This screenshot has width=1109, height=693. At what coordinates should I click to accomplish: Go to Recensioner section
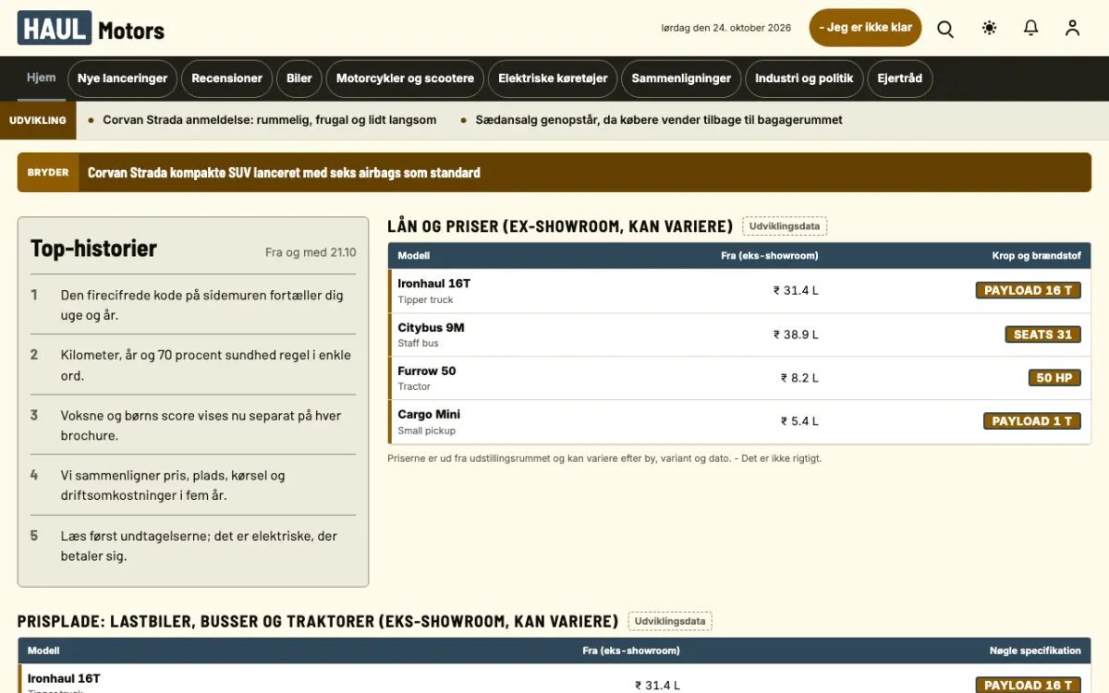226,79
